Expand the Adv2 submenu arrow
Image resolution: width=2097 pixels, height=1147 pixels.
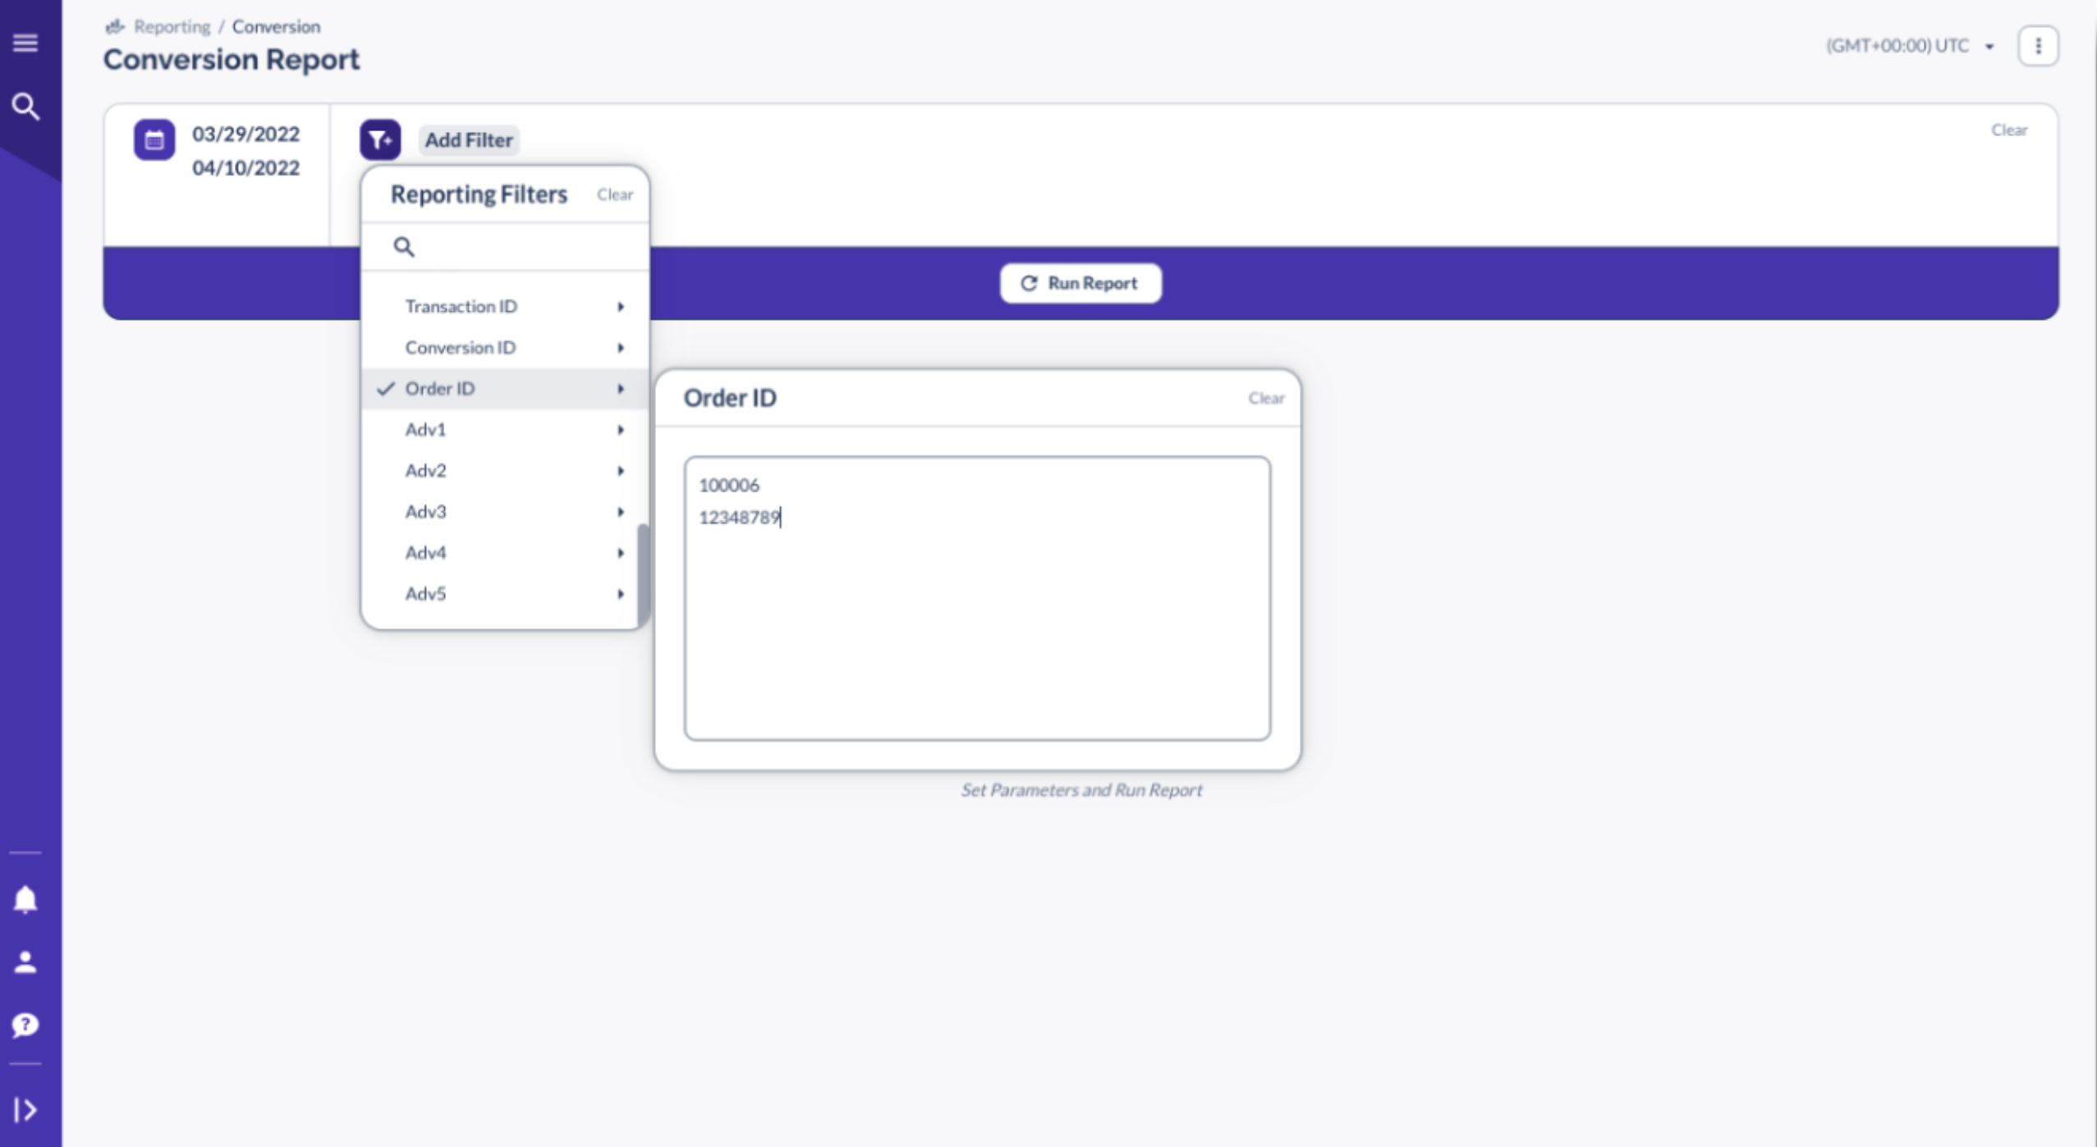click(621, 471)
